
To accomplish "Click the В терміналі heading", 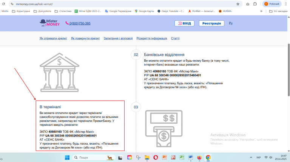I will coord(50,107).
